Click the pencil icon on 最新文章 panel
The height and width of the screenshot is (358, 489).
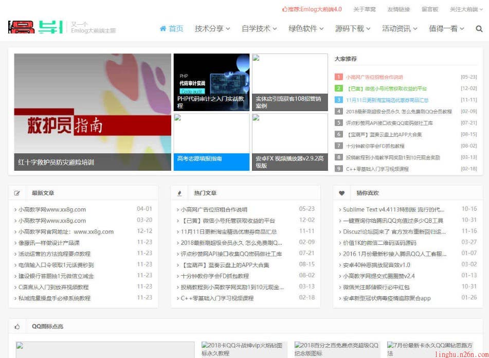coord(18,192)
